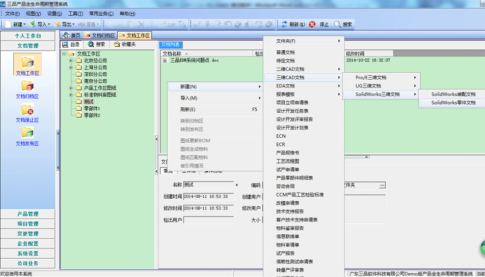Select the 零部件1 folder in tree
The image size is (485, 277).
[92, 109]
